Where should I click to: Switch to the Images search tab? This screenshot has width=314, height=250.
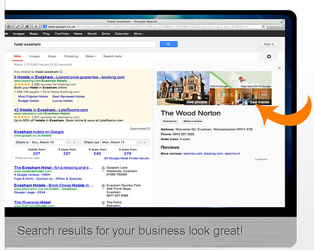pos(34,56)
